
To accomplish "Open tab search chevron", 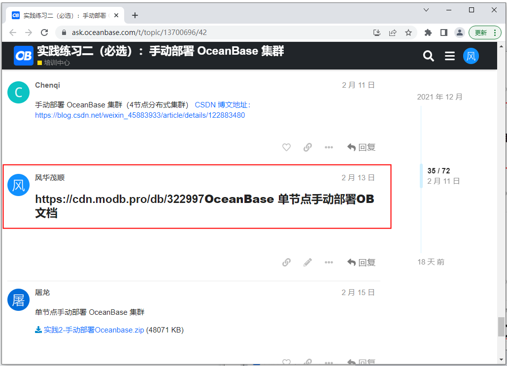I will [426, 10].
